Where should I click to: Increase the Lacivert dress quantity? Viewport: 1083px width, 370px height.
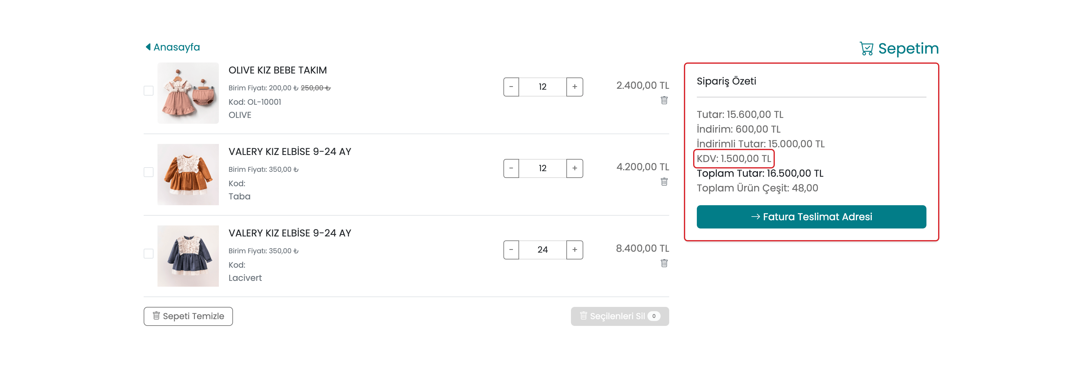(x=574, y=250)
